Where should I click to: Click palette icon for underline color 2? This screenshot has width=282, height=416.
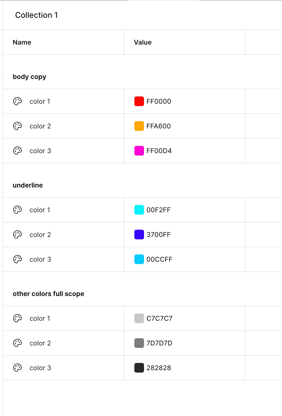click(x=17, y=235)
